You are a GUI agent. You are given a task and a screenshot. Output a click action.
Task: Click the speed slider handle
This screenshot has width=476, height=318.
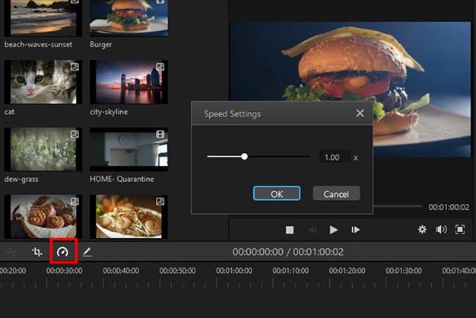244,157
